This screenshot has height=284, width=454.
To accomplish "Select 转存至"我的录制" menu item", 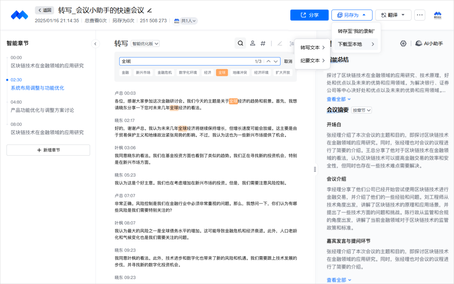I will [x=356, y=31].
